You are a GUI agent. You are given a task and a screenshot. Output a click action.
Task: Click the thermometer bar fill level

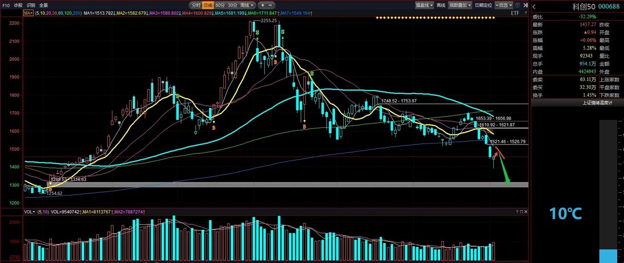pyautogui.click(x=607, y=256)
